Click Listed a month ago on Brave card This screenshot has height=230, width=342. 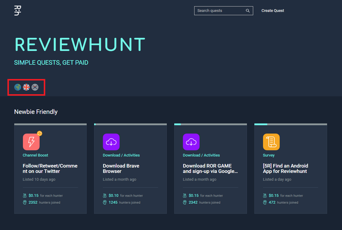coord(120,179)
